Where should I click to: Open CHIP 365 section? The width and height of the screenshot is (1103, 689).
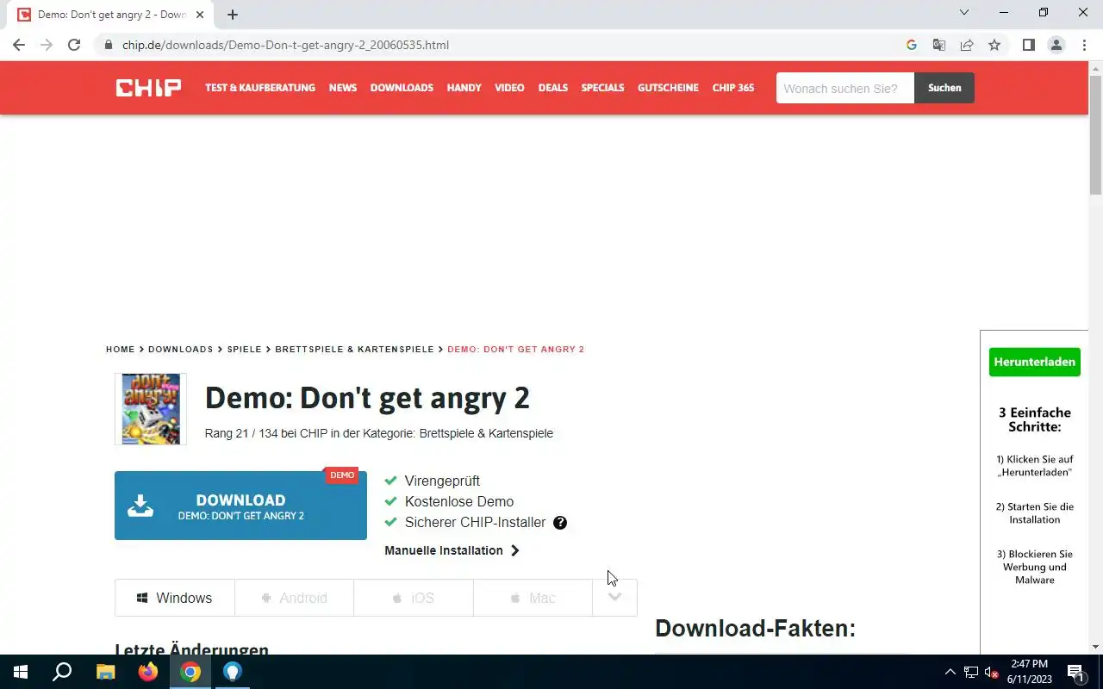pos(733,88)
